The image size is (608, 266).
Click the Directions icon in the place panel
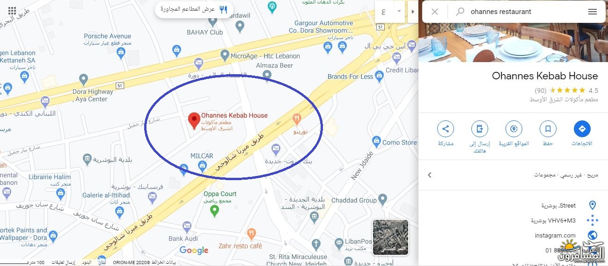point(582,129)
